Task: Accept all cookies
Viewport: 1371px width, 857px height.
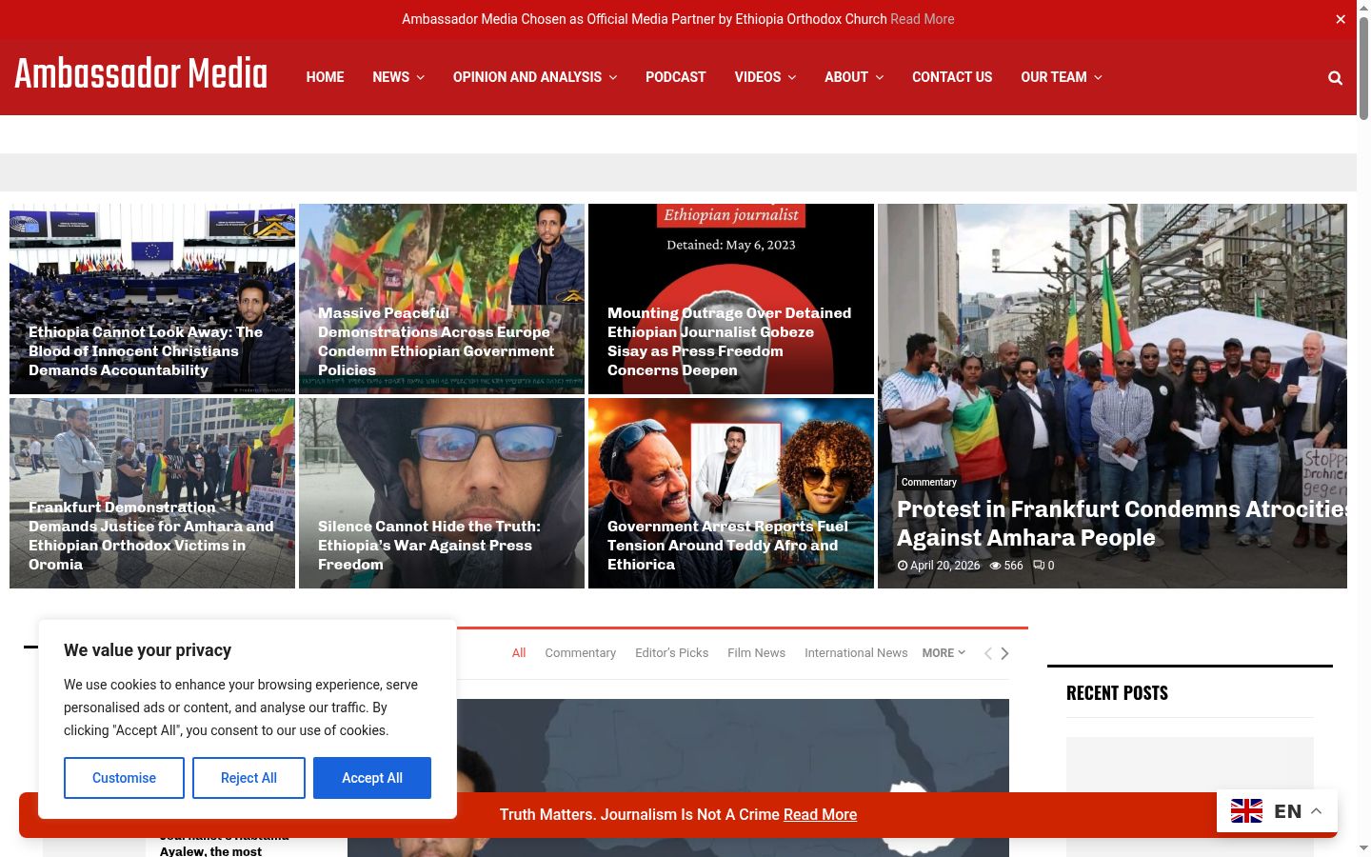Action: (372, 778)
